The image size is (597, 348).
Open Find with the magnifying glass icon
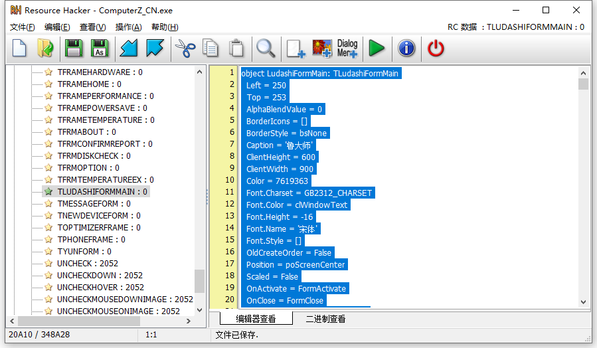(x=266, y=48)
